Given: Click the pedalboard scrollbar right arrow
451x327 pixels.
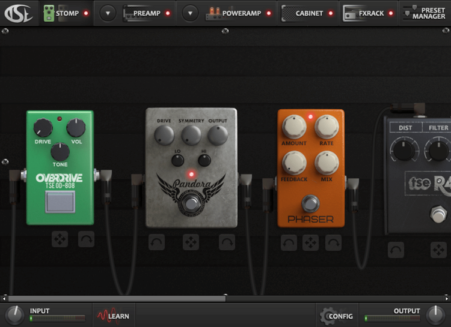Looking at the screenshot, I should click(x=447, y=299).
